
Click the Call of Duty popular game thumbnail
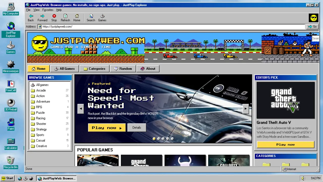229,160
